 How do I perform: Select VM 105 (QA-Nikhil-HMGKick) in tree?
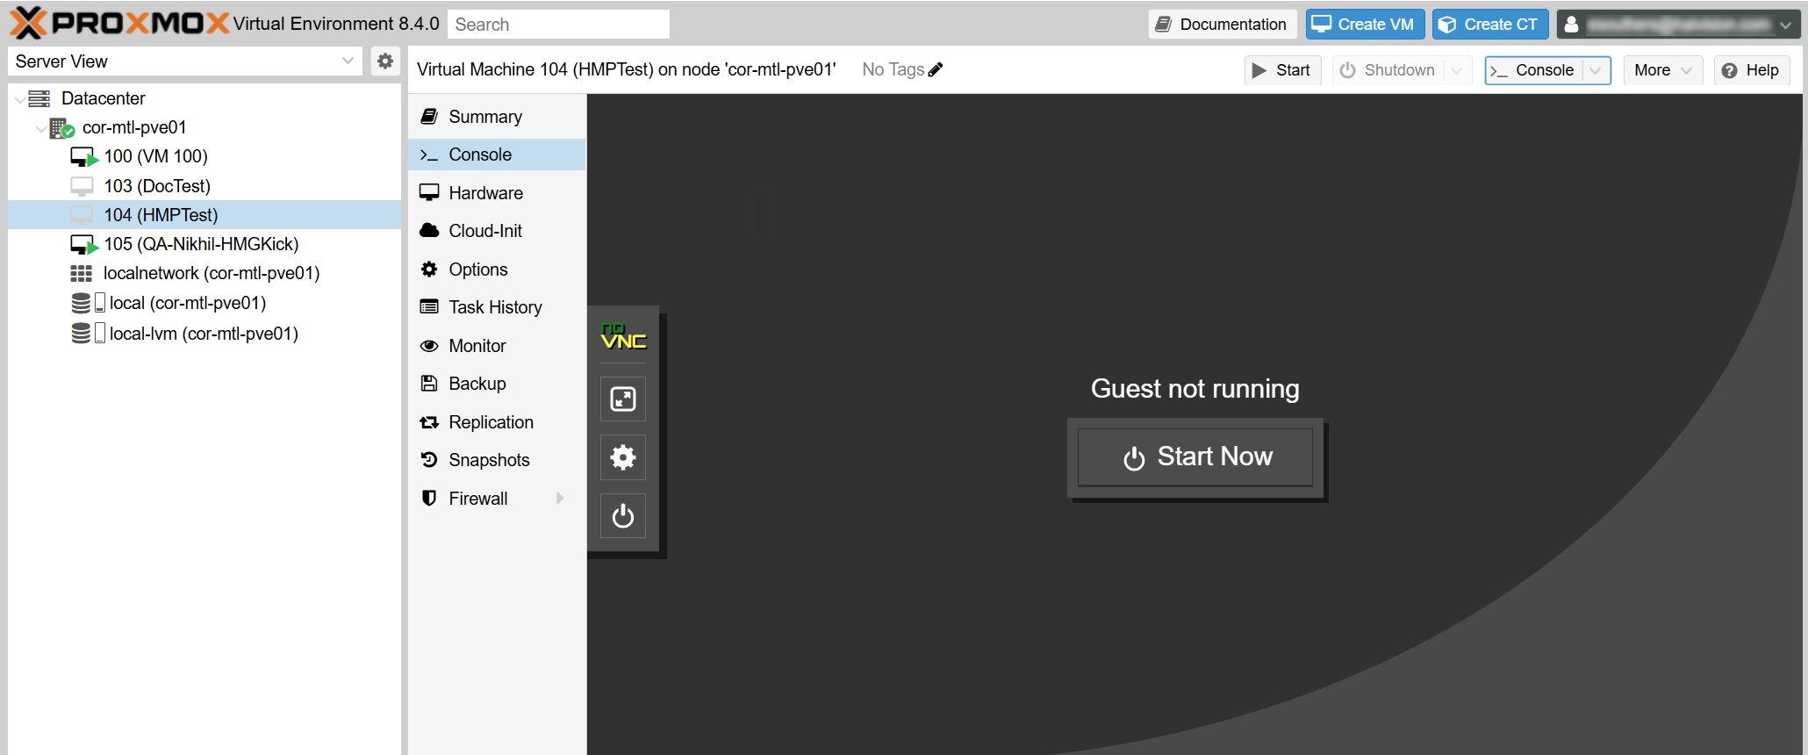point(201,244)
